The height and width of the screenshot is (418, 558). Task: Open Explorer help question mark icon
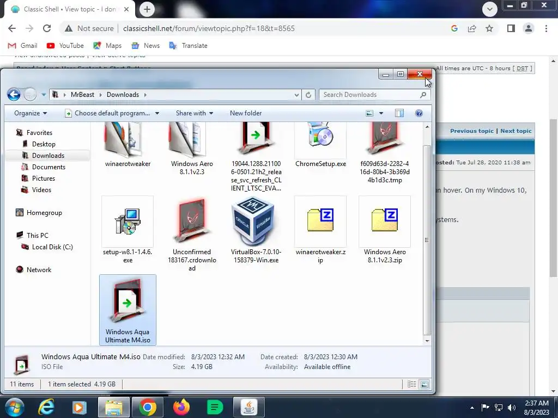[419, 113]
